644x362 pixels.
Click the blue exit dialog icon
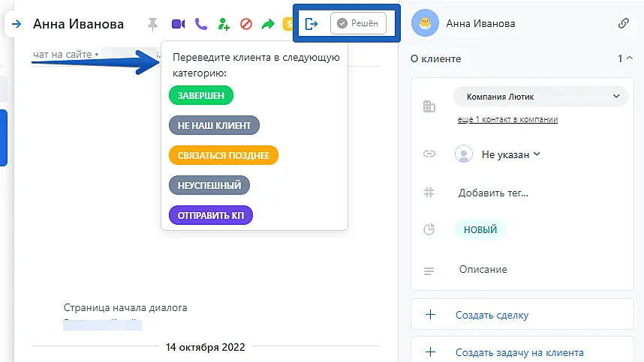click(x=312, y=24)
